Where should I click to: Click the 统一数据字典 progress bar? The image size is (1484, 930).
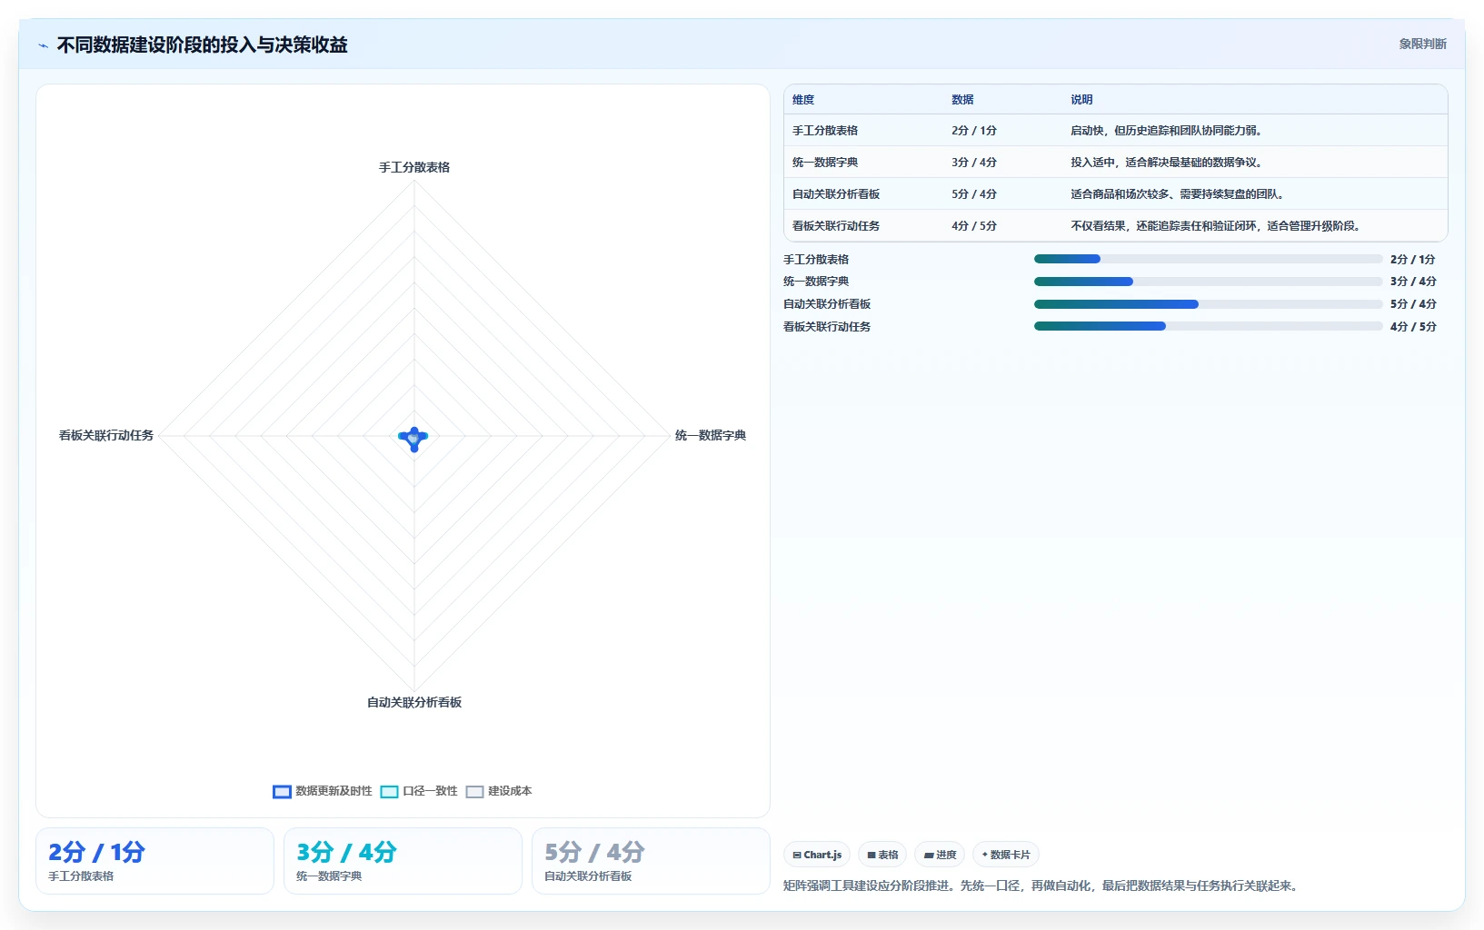[1208, 282]
